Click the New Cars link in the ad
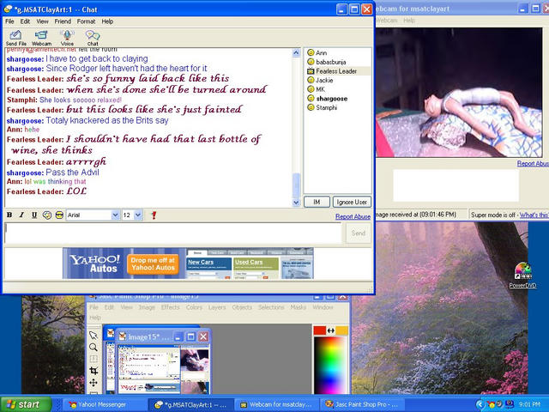549x412 pixels. pos(201,262)
